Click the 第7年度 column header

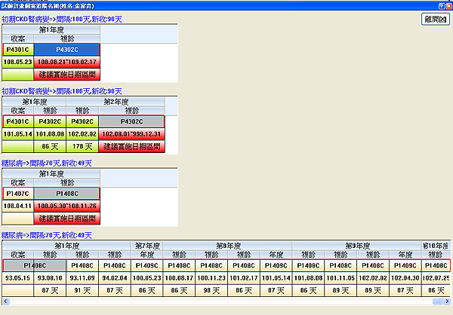(x=148, y=245)
